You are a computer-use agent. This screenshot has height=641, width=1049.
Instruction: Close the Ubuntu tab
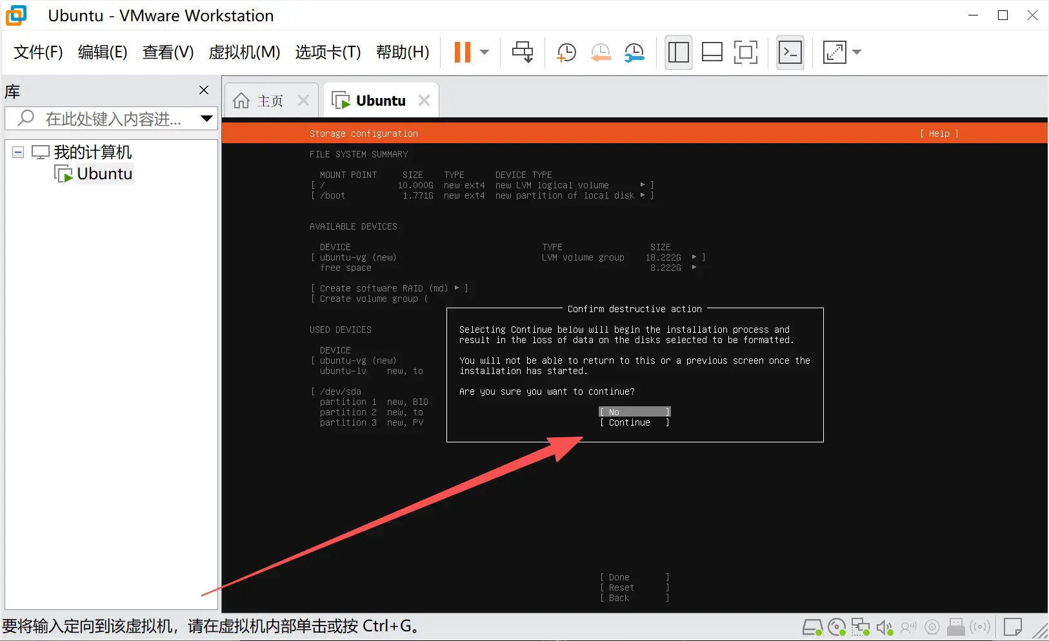(x=424, y=101)
